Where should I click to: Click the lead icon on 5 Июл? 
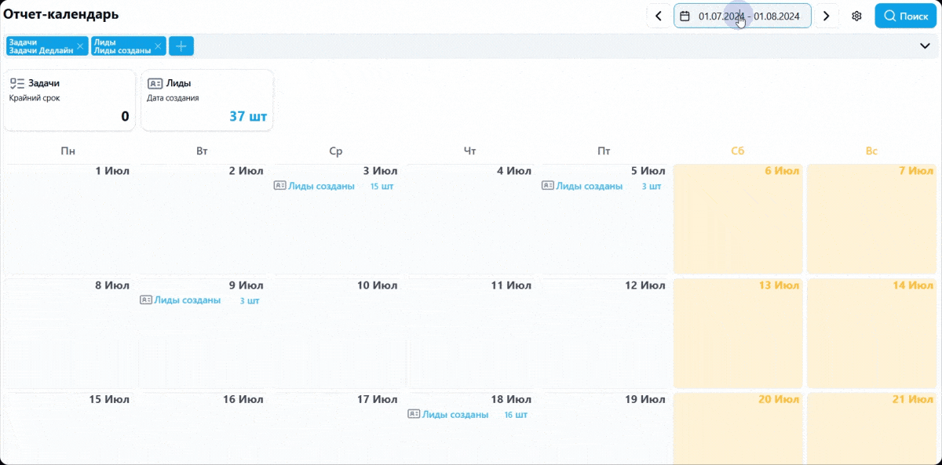[547, 186]
